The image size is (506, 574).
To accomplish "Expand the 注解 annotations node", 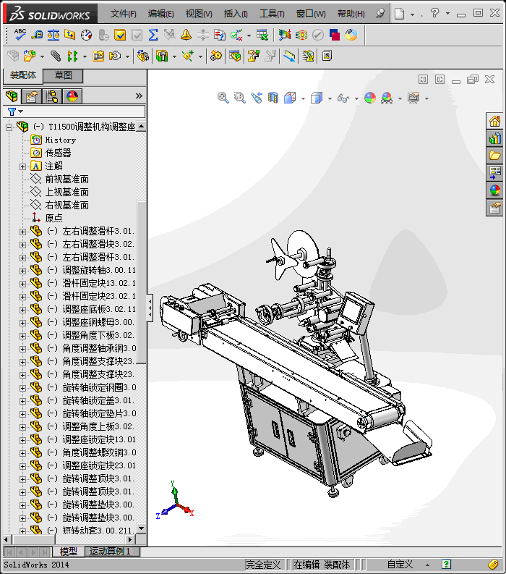I will click(x=22, y=167).
